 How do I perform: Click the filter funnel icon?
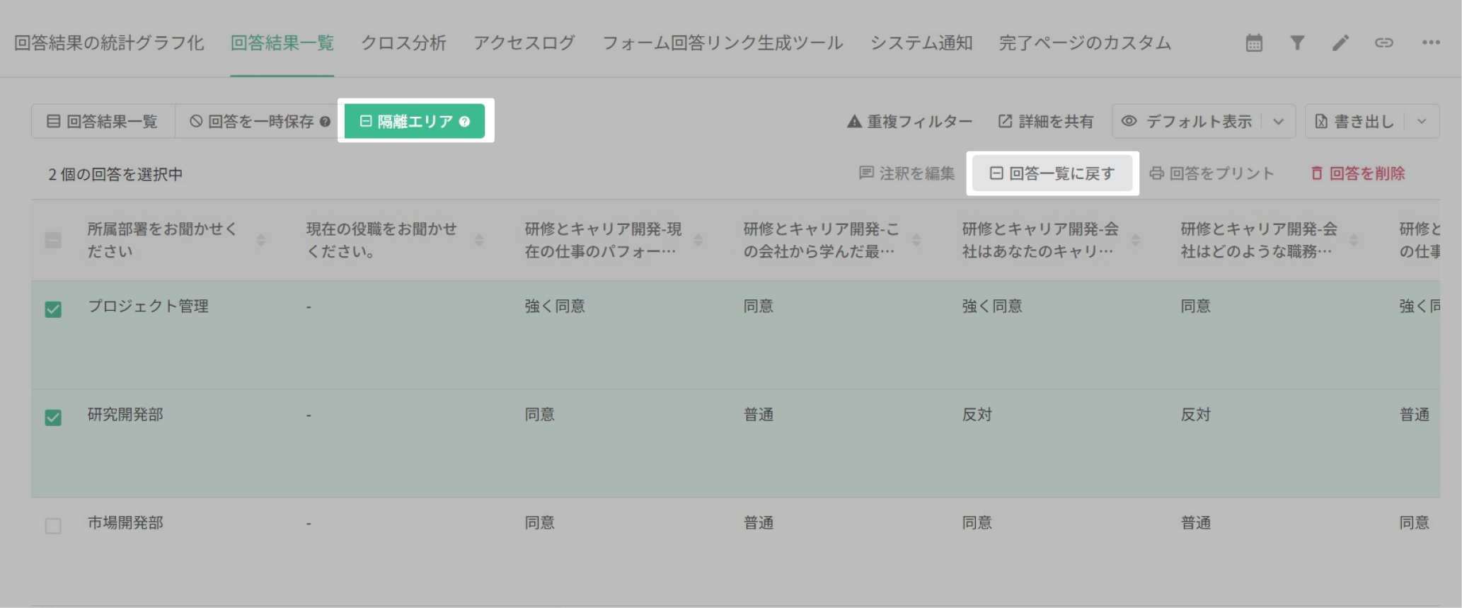pos(1297,43)
